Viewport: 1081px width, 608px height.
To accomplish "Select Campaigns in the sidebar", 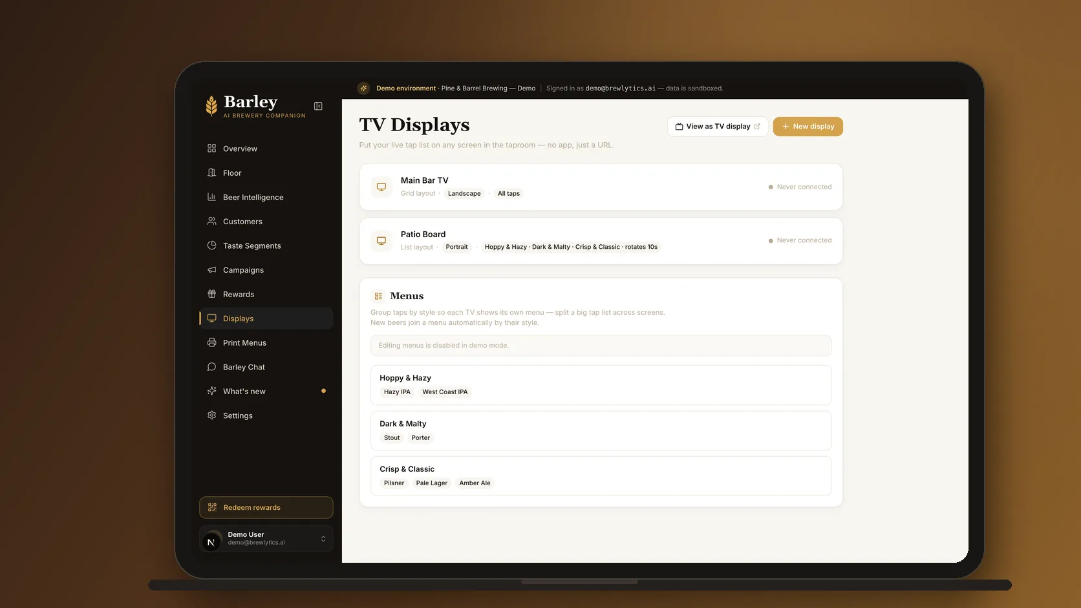I will pyautogui.click(x=266, y=270).
